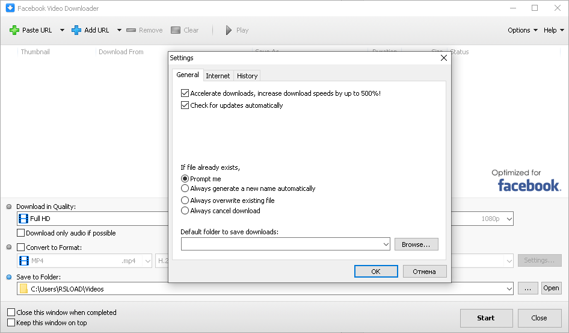This screenshot has width=569, height=333.
Task: Click the Browse... button
Action: pyautogui.click(x=416, y=244)
